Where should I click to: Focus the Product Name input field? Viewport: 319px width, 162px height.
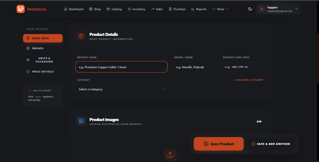tap(121, 67)
